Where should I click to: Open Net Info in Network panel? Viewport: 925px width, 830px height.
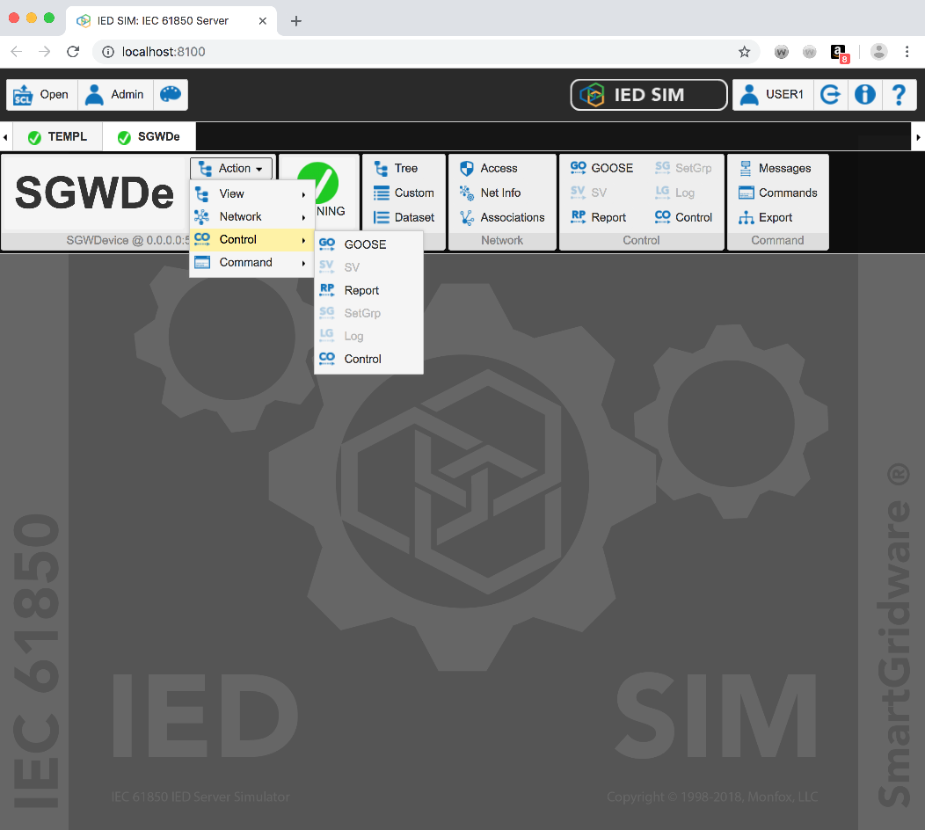tap(491, 193)
